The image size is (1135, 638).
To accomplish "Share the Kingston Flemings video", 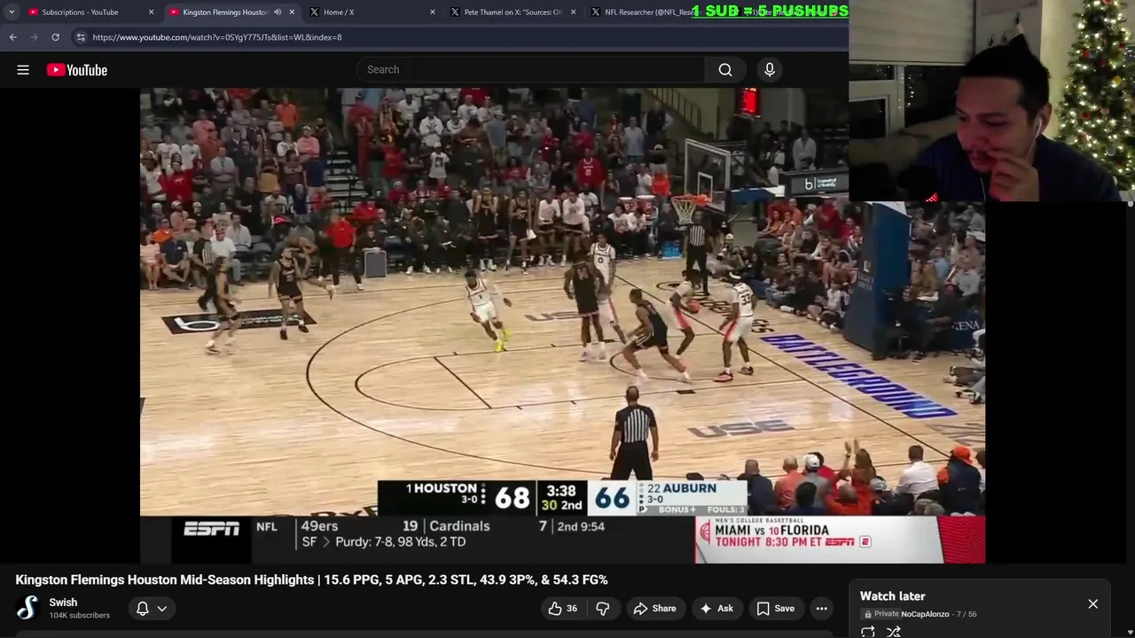I will tap(654, 608).
